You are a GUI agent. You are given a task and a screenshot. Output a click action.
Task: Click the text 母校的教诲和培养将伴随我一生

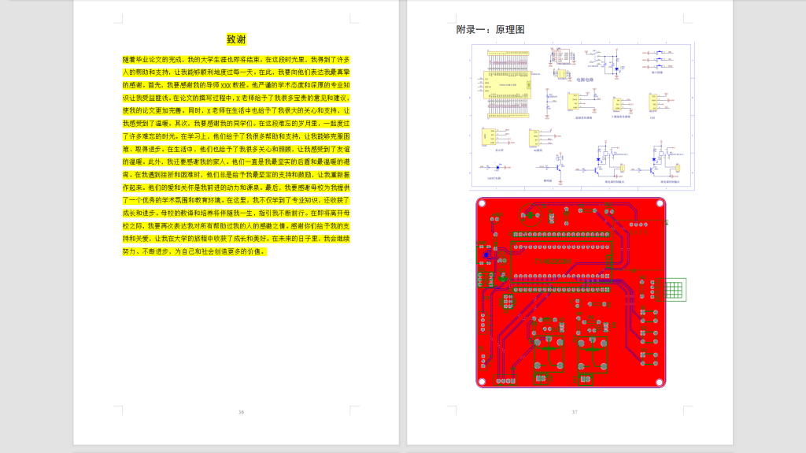point(208,214)
